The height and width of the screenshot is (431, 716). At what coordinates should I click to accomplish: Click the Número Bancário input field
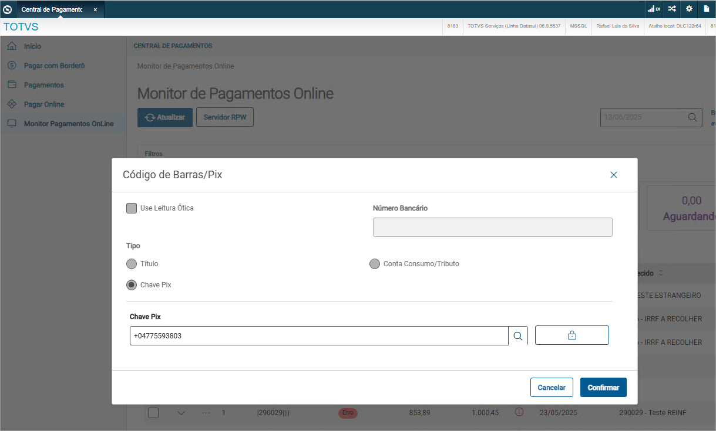[492, 227]
